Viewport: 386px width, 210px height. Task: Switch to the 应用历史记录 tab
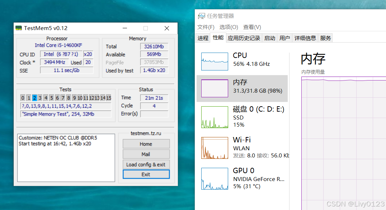pyautogui.click(x=244, y=38)
